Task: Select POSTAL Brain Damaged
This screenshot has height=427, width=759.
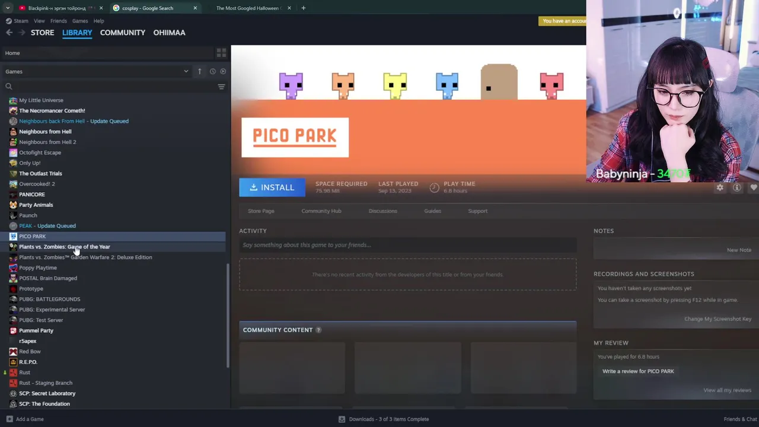Action: pos(48,278)
